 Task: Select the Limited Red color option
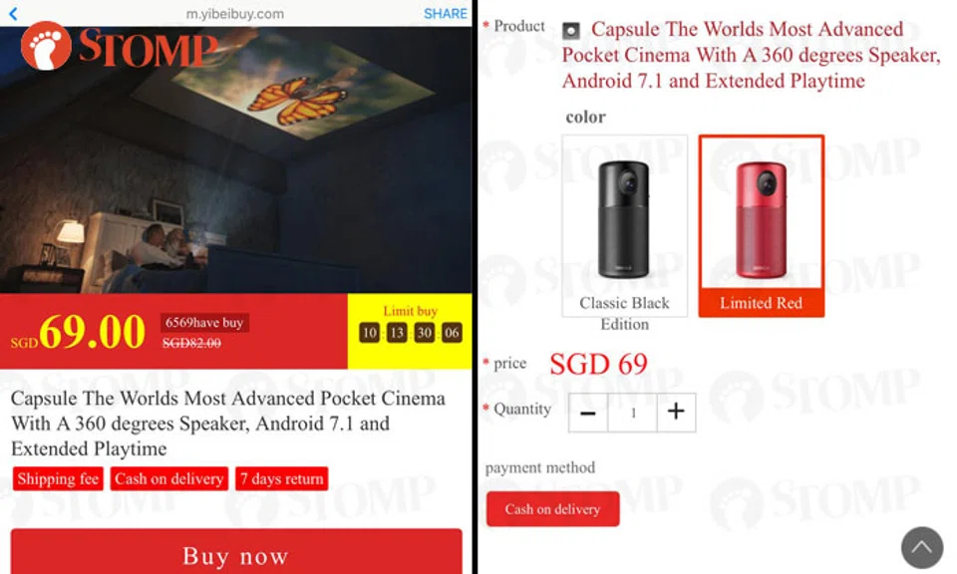761,225
